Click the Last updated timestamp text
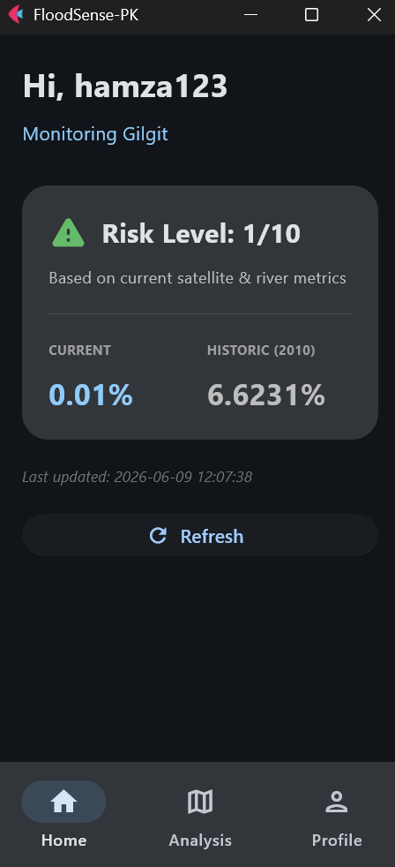Image resolution: width=395 pixels, height=867 pixels. tap(137, 477)
